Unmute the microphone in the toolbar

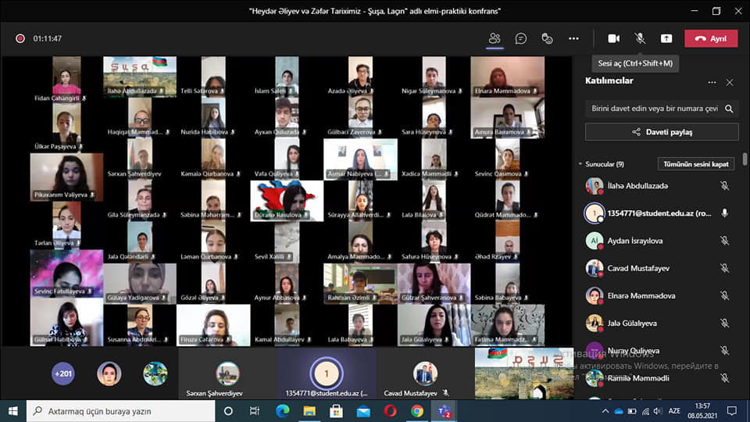tap(640, 38)
